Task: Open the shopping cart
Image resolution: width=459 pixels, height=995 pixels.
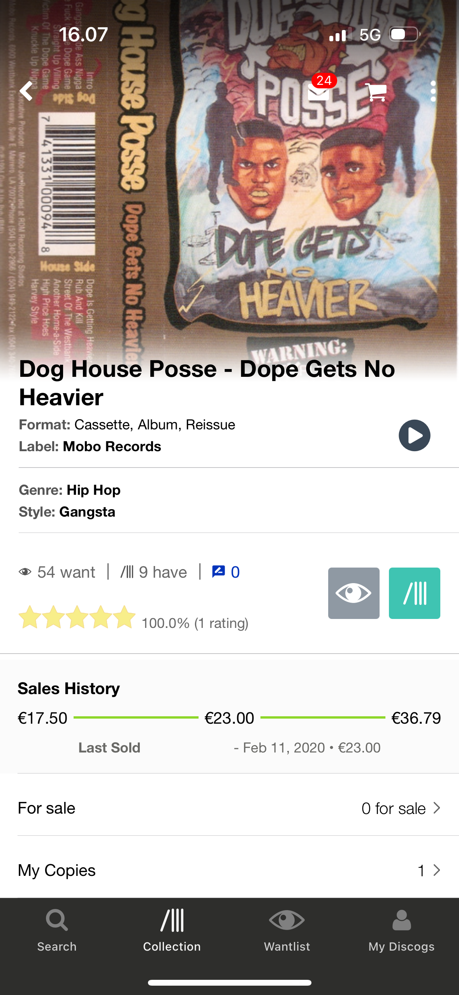Action: 376,92
